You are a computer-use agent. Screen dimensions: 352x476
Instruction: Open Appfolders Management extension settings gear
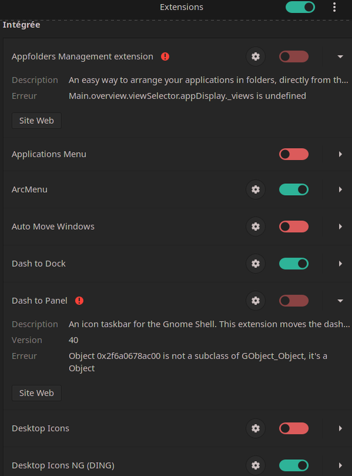click(256, 57)
